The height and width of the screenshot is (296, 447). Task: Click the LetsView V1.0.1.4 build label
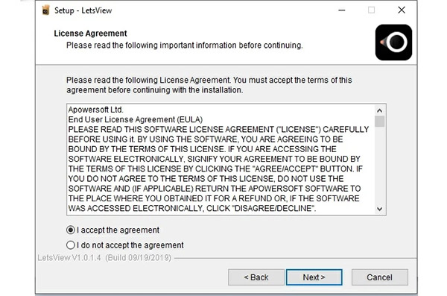pyautogui.click(x=104, y=258)
